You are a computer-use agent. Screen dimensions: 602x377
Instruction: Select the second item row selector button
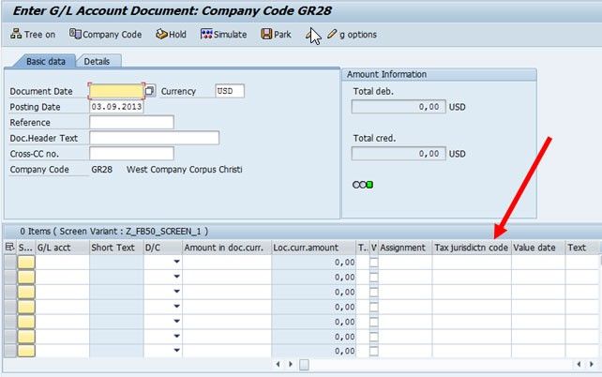[10, 278]
